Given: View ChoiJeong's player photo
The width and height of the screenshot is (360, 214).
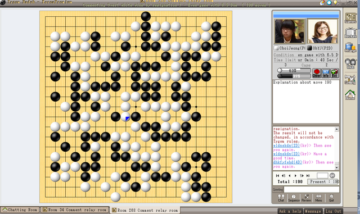Looking at the screenshot, I should [289, 31].
